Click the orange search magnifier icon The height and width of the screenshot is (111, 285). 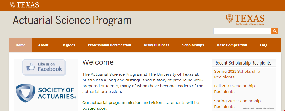(275, 31)
